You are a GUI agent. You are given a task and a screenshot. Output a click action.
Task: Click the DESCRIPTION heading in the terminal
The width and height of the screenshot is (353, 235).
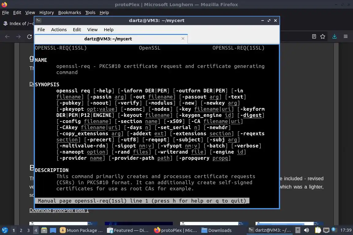(52, 170)
